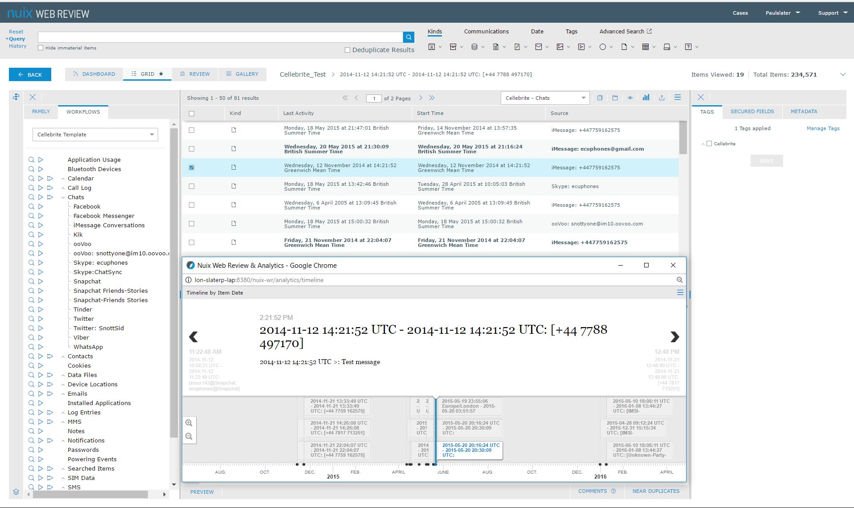Viewport: 854px width, 508px height.
Task: Zoom in on the timeline
Action: coord(189,423)
